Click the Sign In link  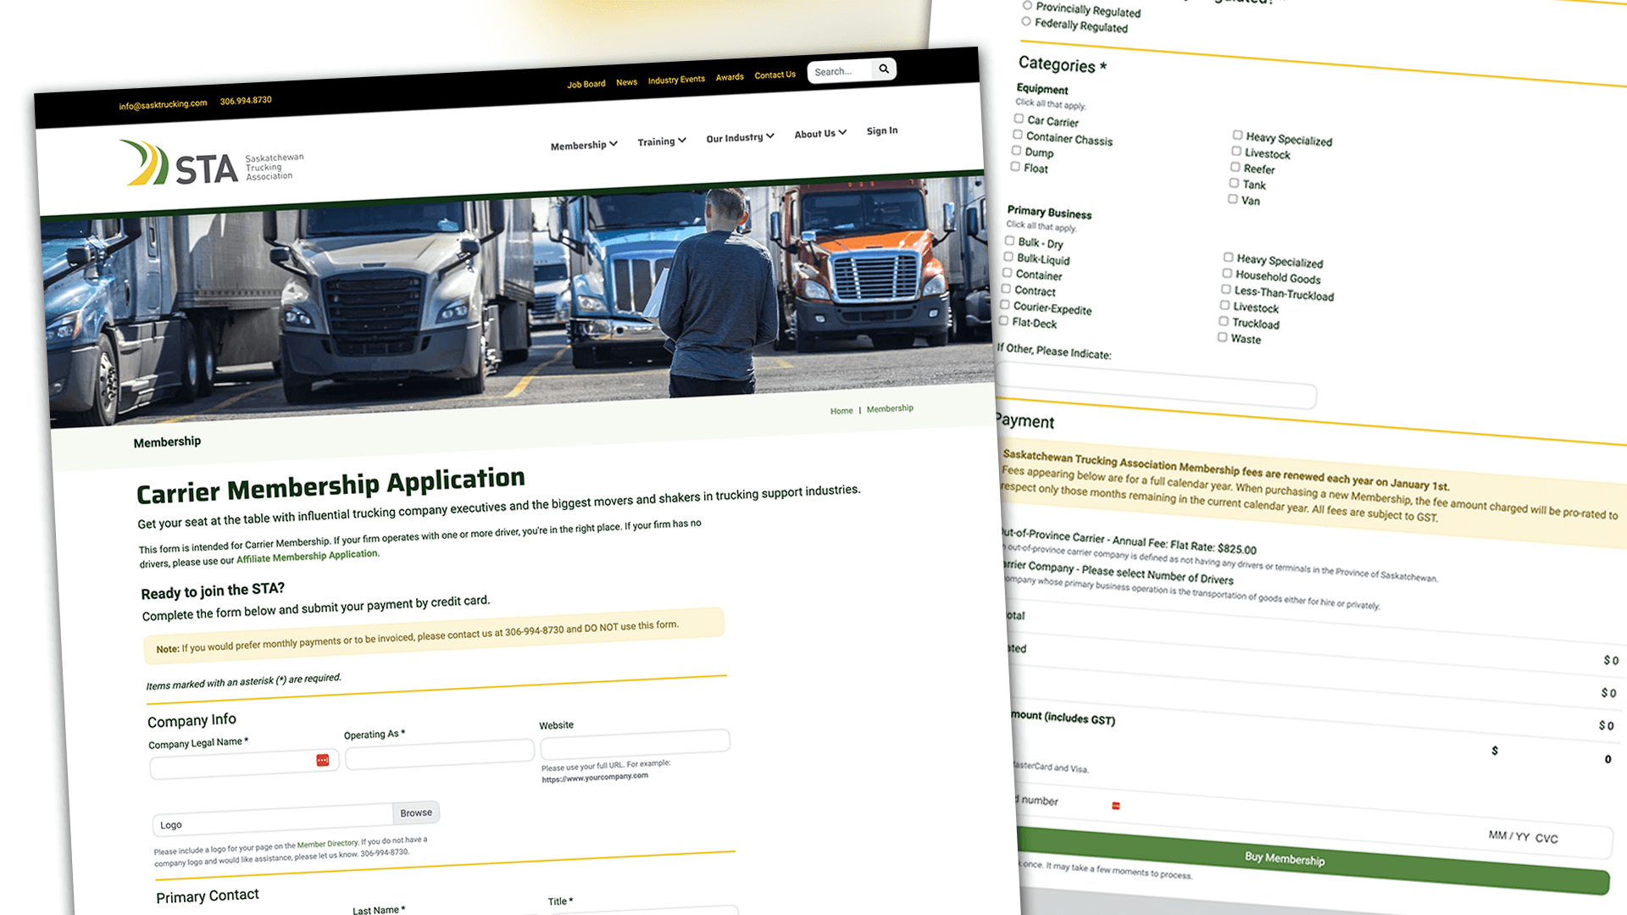(881, 130)
